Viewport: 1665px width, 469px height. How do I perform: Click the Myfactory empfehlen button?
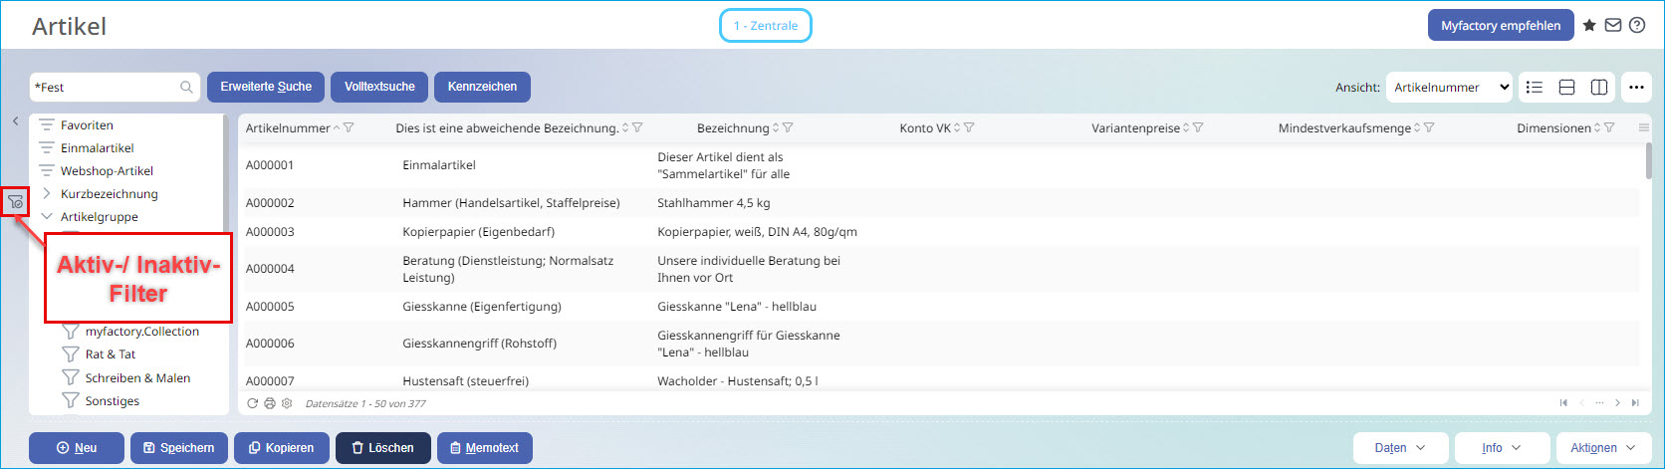click(1501, 26)
